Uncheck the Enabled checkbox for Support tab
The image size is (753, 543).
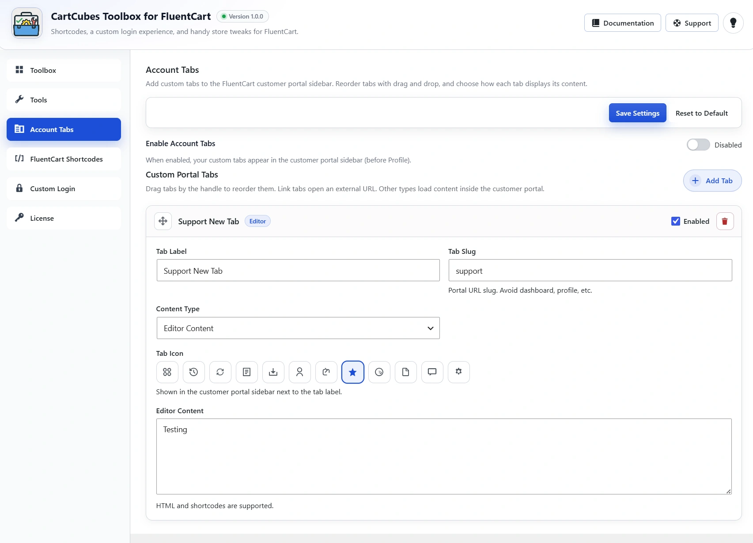(x=676, y=221)
